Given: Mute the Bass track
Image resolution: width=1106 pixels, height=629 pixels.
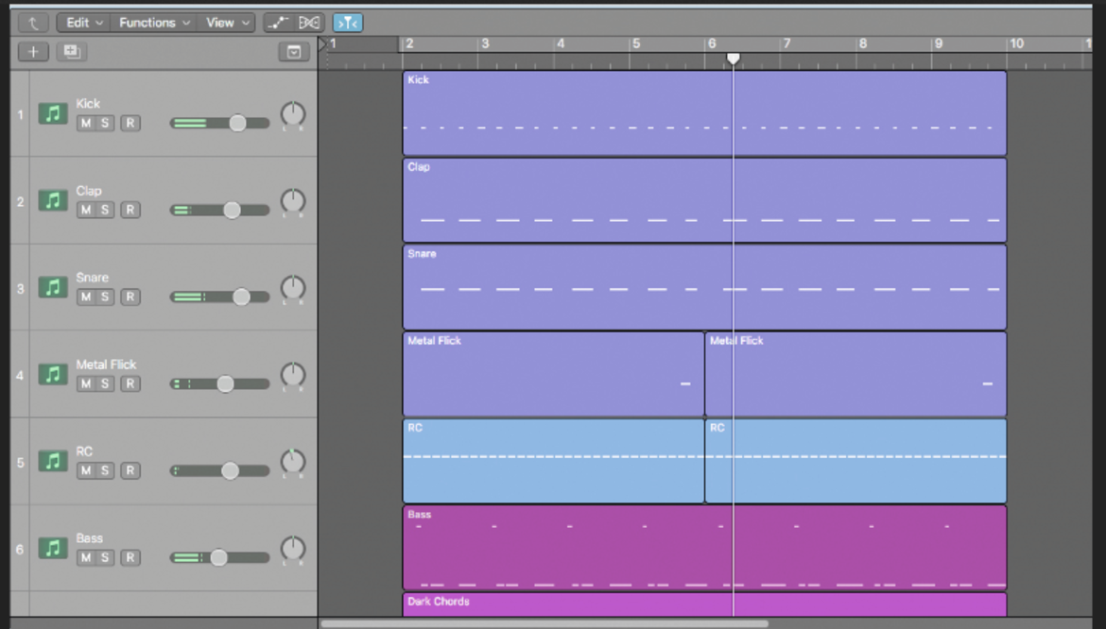Looking at the screenshot, I should tap(85, 557).
